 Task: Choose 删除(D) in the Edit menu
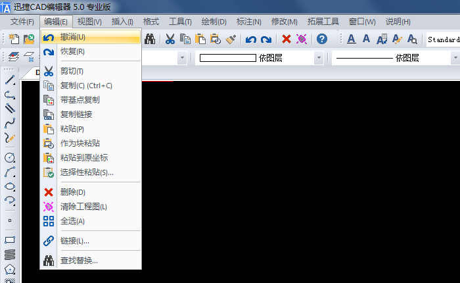(x=91, y=192)
